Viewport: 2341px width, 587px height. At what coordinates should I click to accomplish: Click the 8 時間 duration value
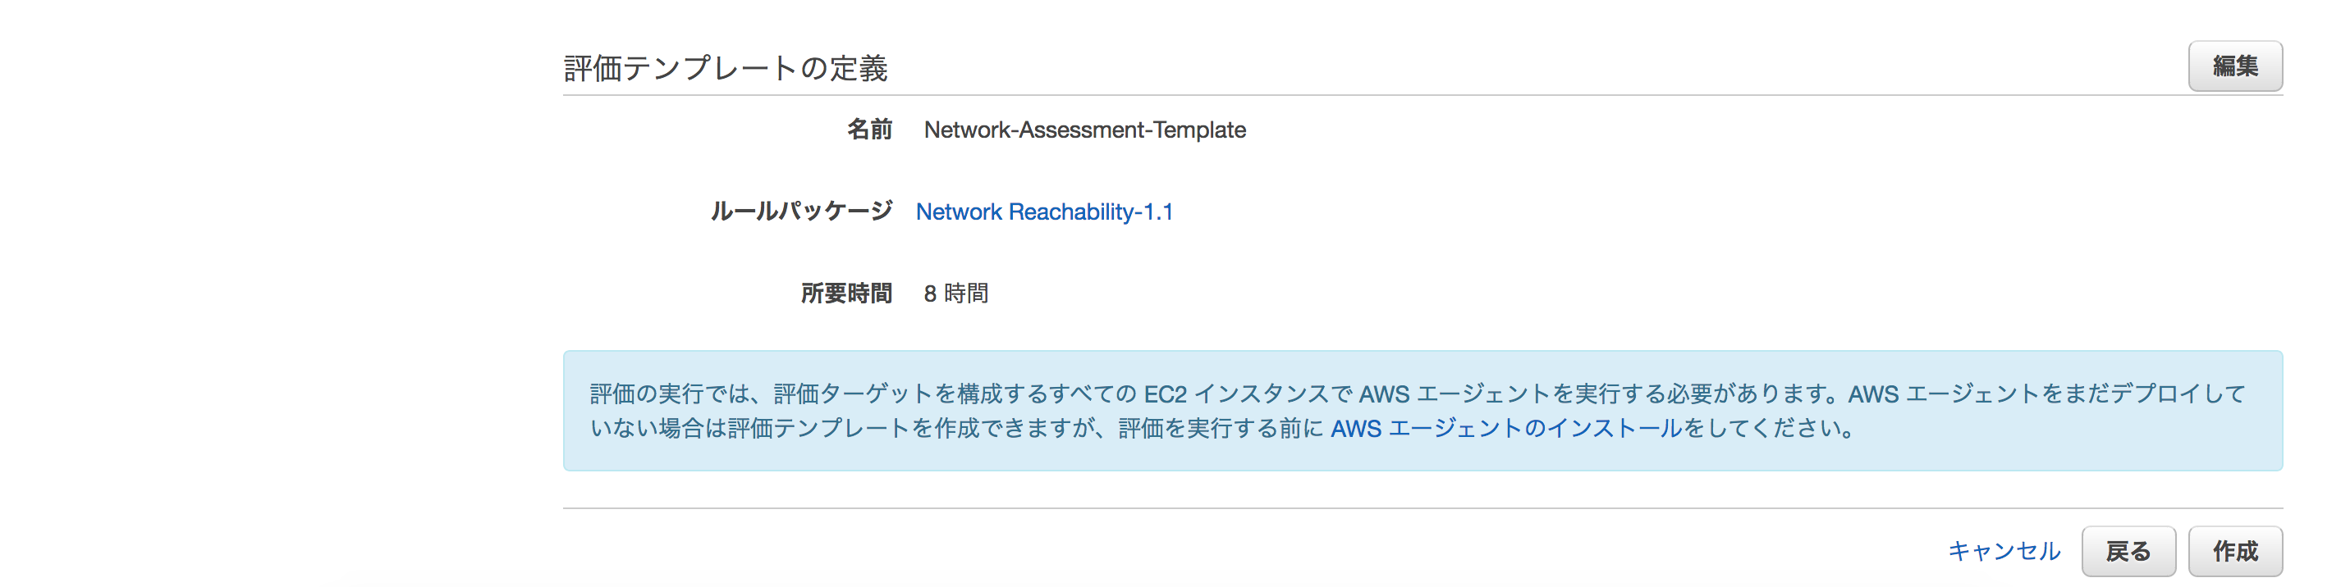(x=956, y=293)
